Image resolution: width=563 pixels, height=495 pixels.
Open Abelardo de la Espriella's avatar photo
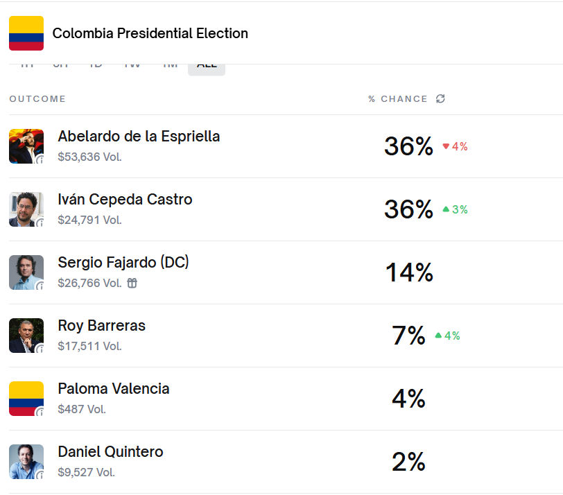coord(26,146)
